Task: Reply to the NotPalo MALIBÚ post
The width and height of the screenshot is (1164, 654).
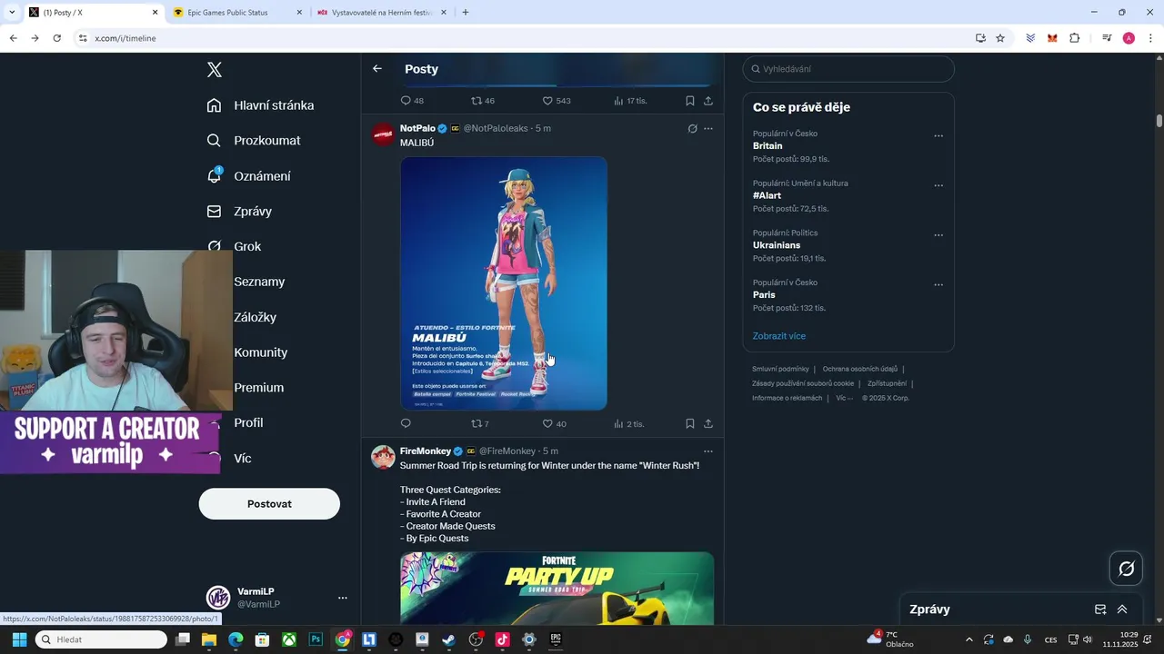Action: click(406, 423)
